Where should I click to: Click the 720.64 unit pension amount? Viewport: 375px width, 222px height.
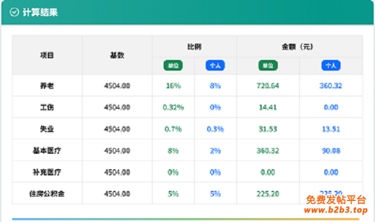coord(268,86)
